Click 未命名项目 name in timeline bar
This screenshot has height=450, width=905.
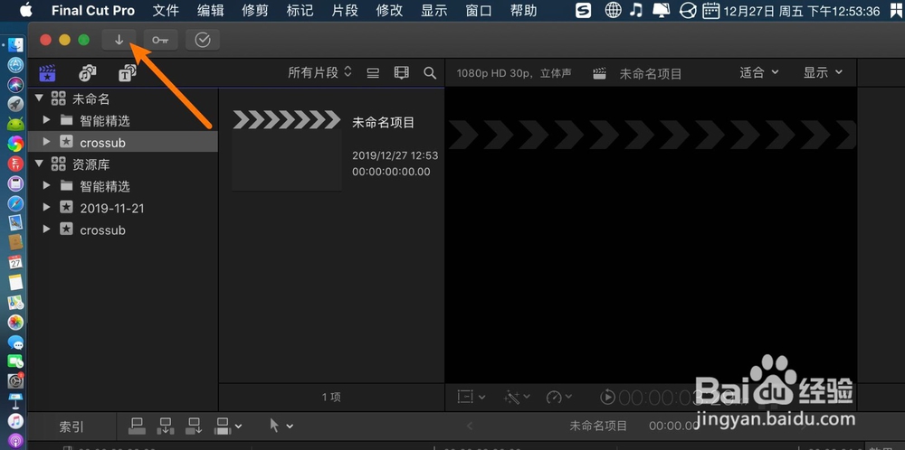[598, 426]
